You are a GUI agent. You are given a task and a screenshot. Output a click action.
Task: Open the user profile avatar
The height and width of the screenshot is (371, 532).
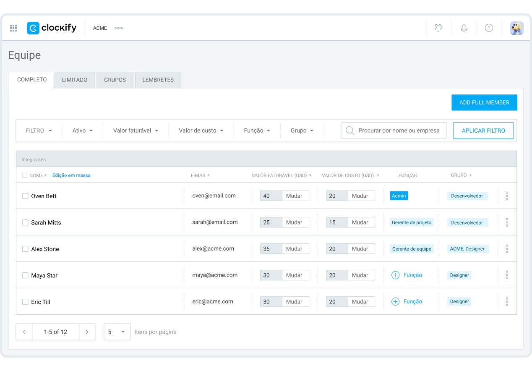(516, 28)
